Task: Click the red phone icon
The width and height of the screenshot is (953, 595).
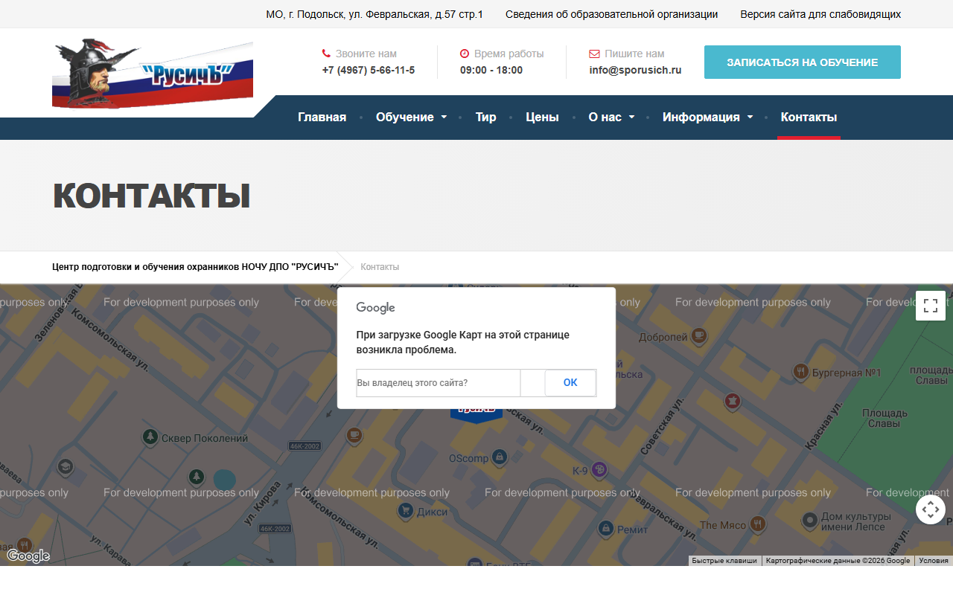Action: 326,54
